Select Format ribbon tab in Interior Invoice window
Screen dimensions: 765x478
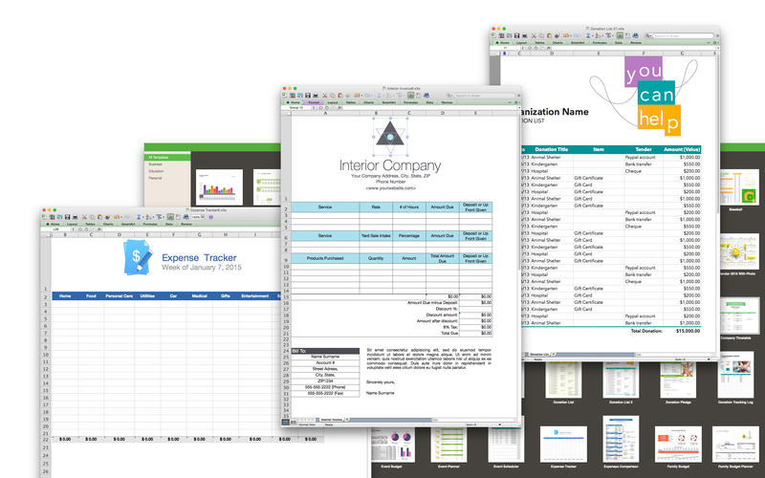click(314, 102)
